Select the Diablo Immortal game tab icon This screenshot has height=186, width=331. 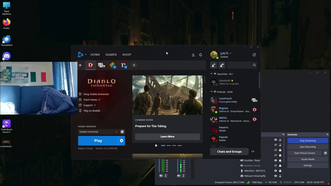click(90, 65)
